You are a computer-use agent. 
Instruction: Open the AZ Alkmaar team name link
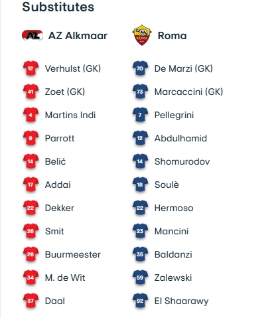pyautogui.click(x=78, y=36)
